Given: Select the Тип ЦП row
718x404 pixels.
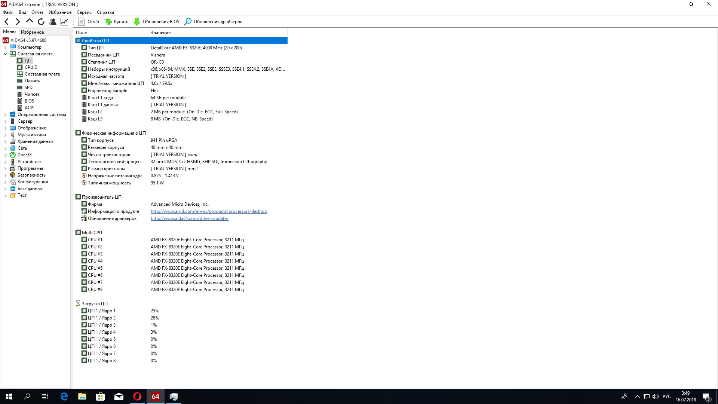Looking at the screenshot, I should point(181,48).
